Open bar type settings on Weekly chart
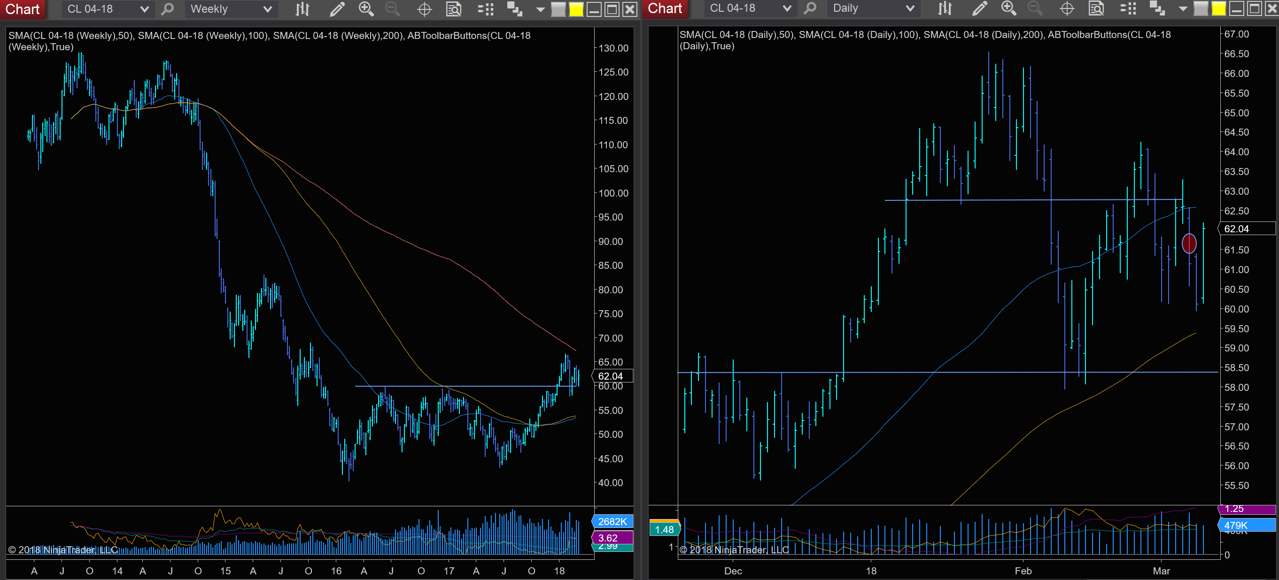Image resolution: width=1279 pixels, height=580 pixels. coord(302,9)
